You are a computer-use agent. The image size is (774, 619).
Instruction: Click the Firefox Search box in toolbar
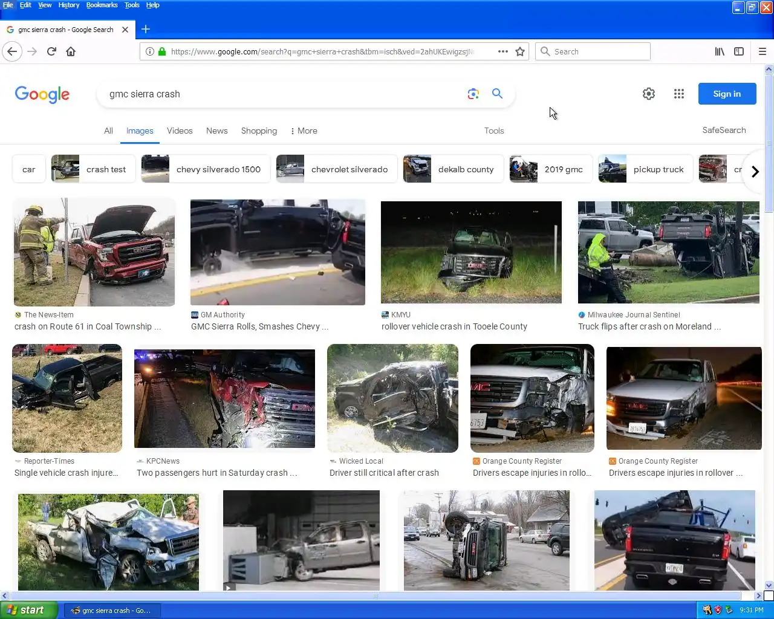[x=593, y=51]
